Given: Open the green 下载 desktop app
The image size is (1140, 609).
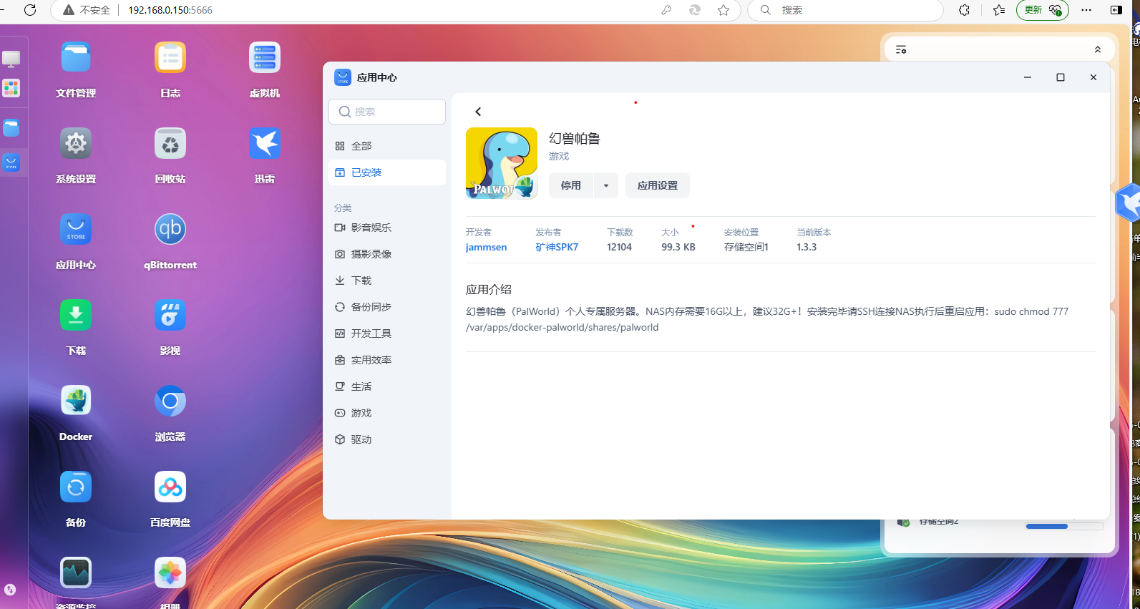Looking at the screenshot, I should [76, 316].
